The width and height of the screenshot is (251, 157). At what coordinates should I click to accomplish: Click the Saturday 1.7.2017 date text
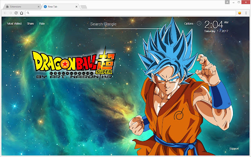tap(216, 31)
